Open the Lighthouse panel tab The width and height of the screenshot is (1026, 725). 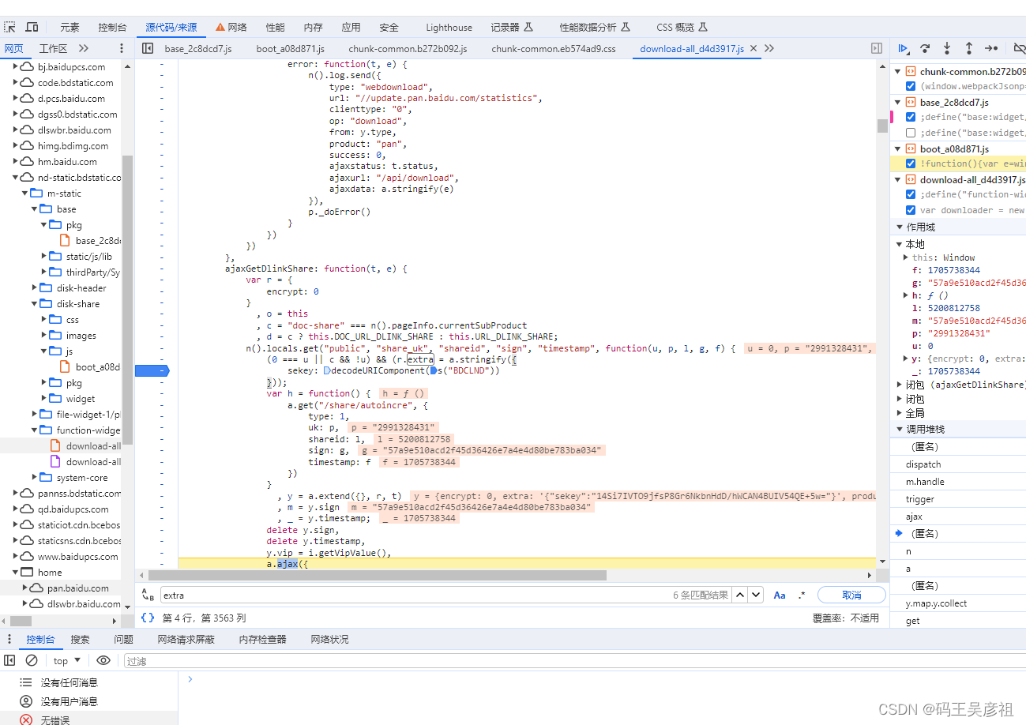coord(449,27)
